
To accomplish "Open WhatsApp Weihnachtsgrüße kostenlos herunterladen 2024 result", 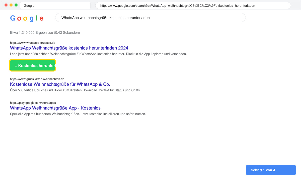I will [x=69, y=48].
